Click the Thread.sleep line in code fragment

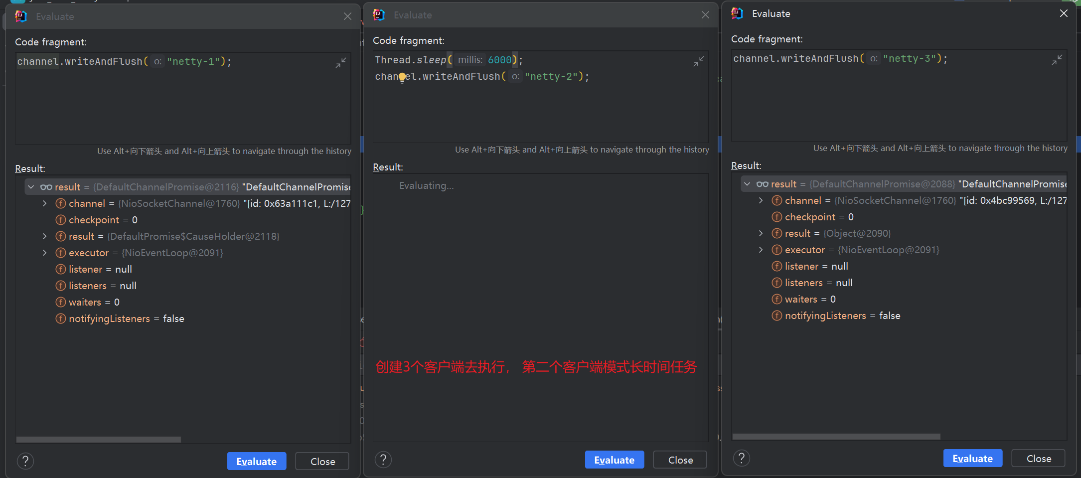449,60
